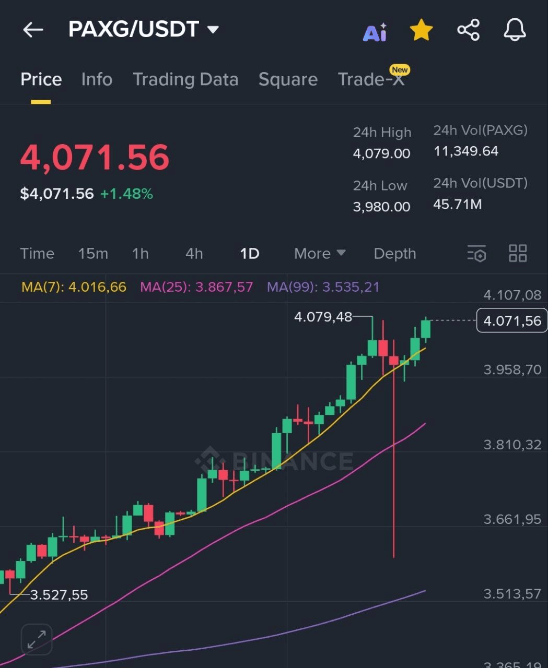548x668 pixels.
Task: Select the 4h timeframe
Action: [194, 254]
